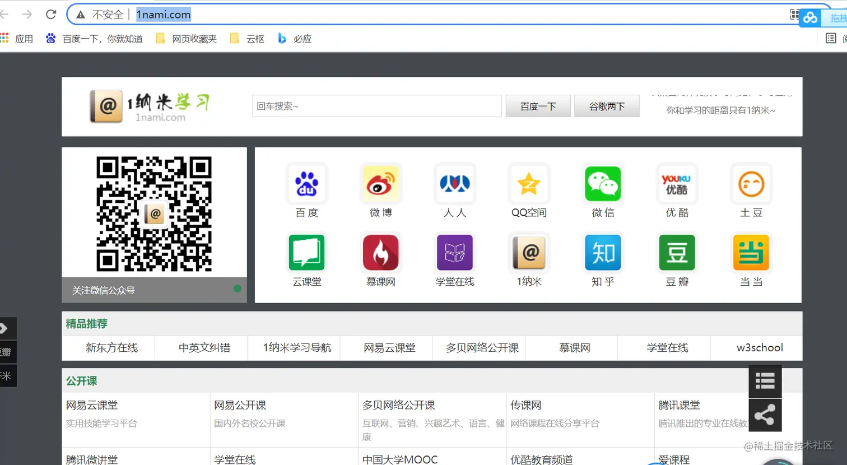847x465 pixels.
Task: Open the Zhihu (知乎) icon
Action: (x=603, y=253)
